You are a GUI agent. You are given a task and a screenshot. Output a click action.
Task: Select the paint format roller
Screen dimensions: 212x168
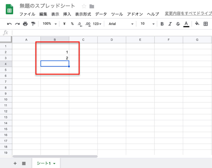[33, 24]
